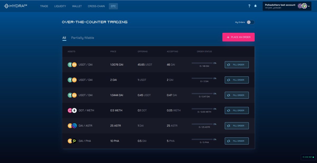Open the Trade menu
Image resolution: width=317 pixels, height=163 pixels.
tap(44, 6)
